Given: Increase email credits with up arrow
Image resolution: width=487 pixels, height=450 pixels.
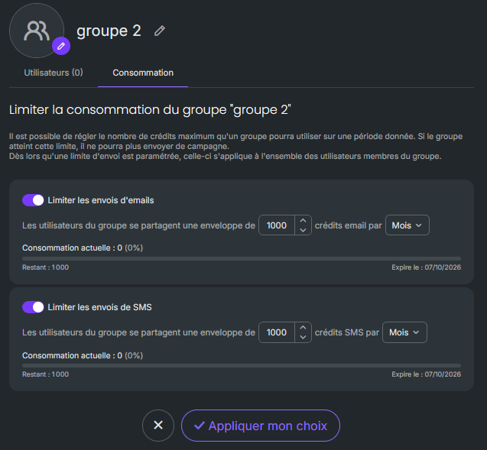Looking at the screenshot, I should 303,220.
